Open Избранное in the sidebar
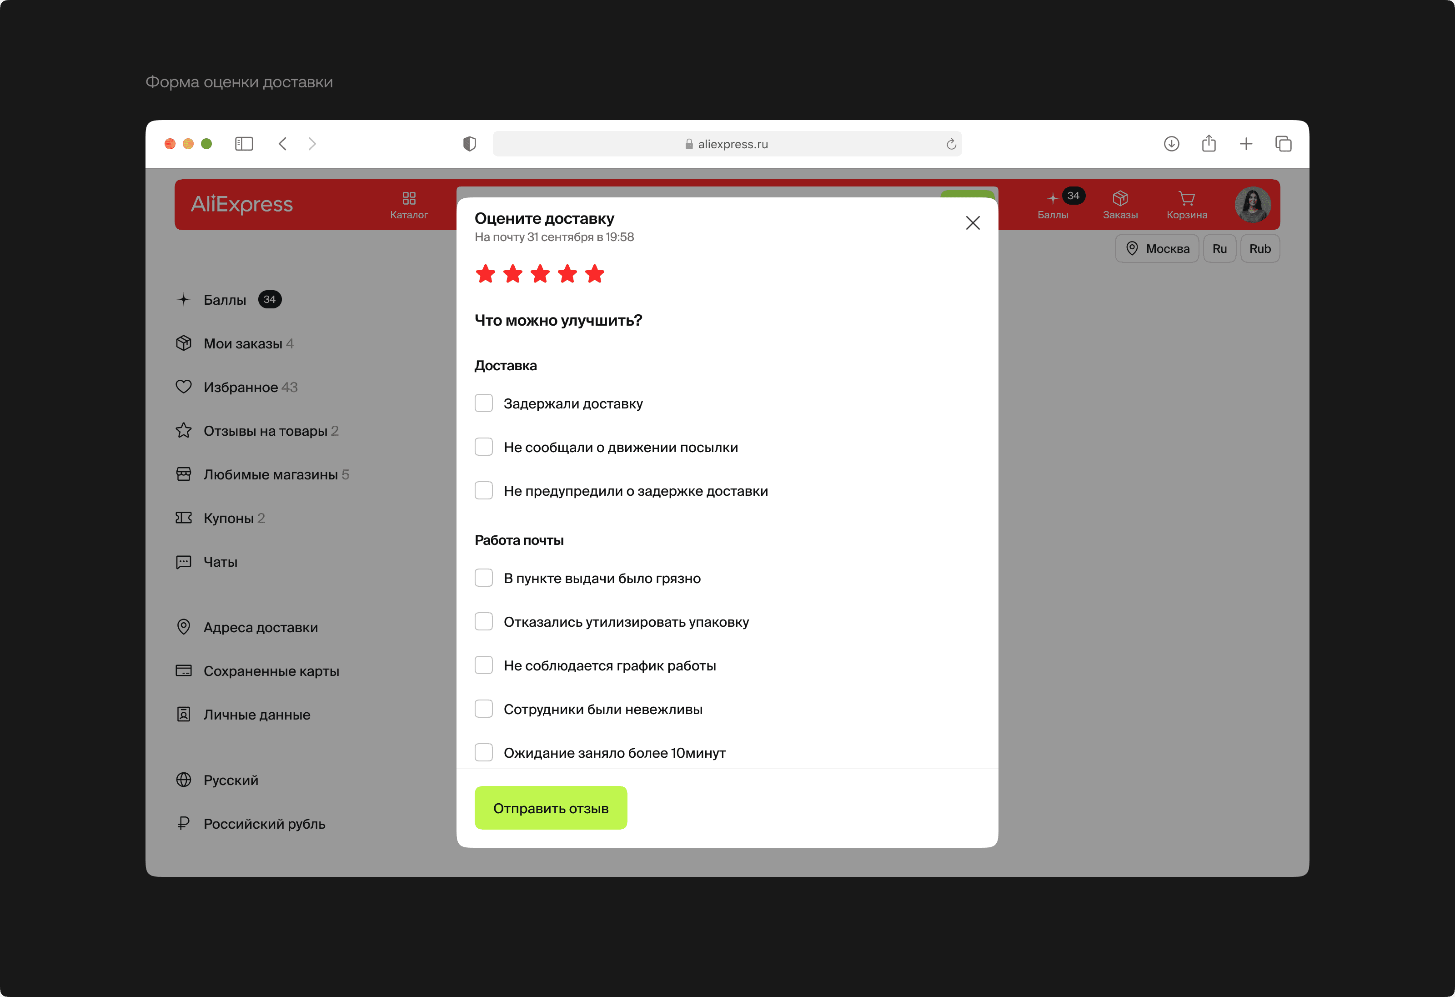The height and width of the screenshot is (997, 1455). coord(236,387)
